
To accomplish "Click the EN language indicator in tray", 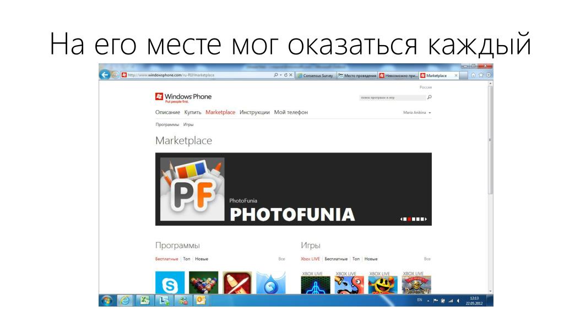I will pyautogui.click(x=419, y=300).
